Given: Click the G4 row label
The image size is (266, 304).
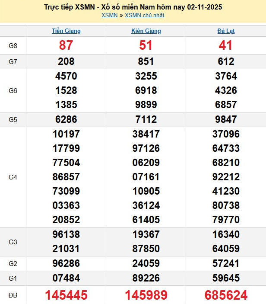Looking at the screenshot, I should [13, 177].
